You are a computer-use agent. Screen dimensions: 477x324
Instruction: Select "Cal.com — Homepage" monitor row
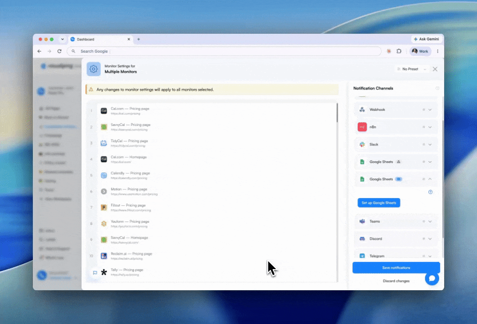click(x=213, y=159)
